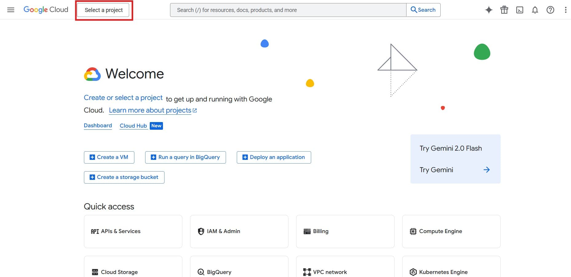
Task: Open the help question mark icon
Action: tap(550, 10)
